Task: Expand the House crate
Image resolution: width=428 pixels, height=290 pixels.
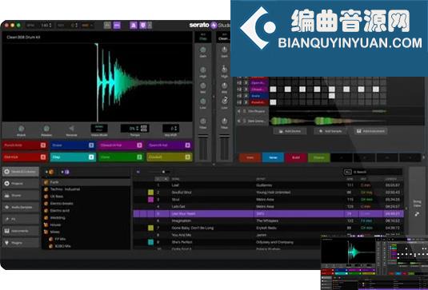Action: pos(46,224)
